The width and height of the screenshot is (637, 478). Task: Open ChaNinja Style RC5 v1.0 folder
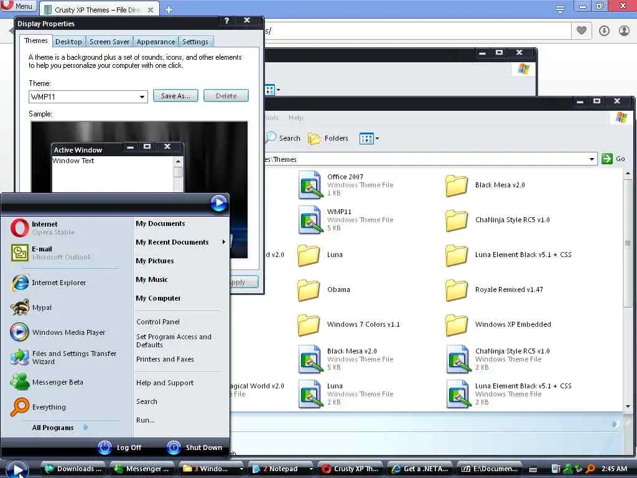498,220
